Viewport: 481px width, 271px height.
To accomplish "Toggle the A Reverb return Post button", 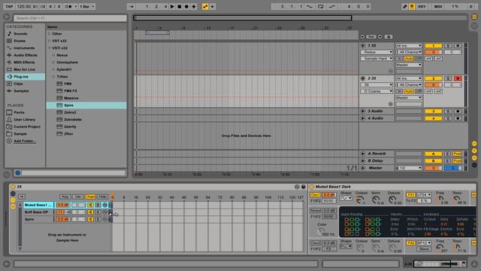I will pyautogui.click(x=457, y=154).
